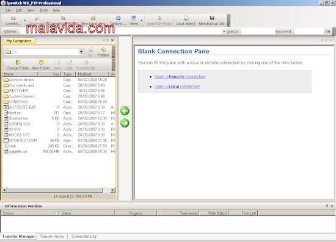Sort files by Size column header

[x=49, y=74]
